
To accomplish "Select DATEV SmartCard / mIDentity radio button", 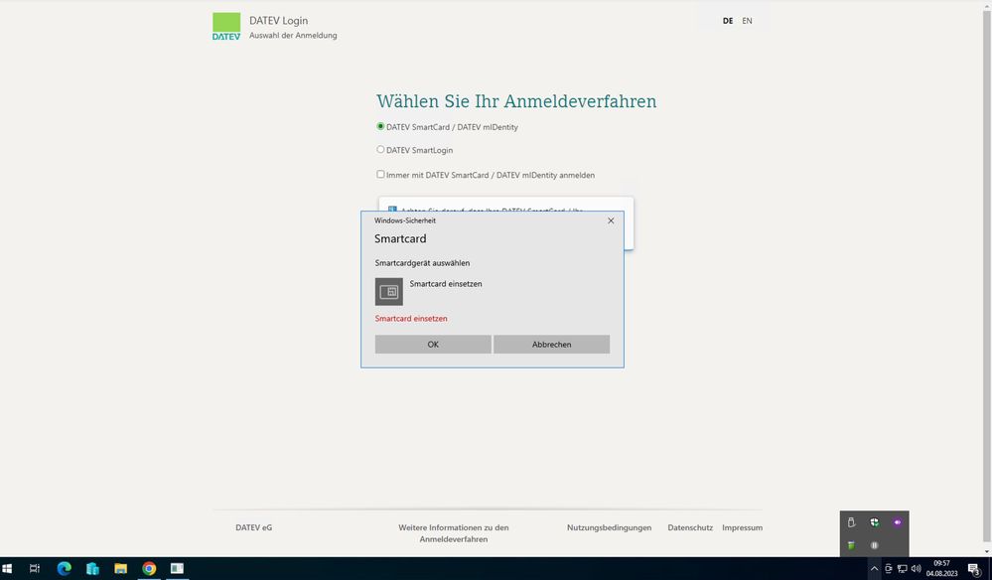I will (x=380, y=126).
